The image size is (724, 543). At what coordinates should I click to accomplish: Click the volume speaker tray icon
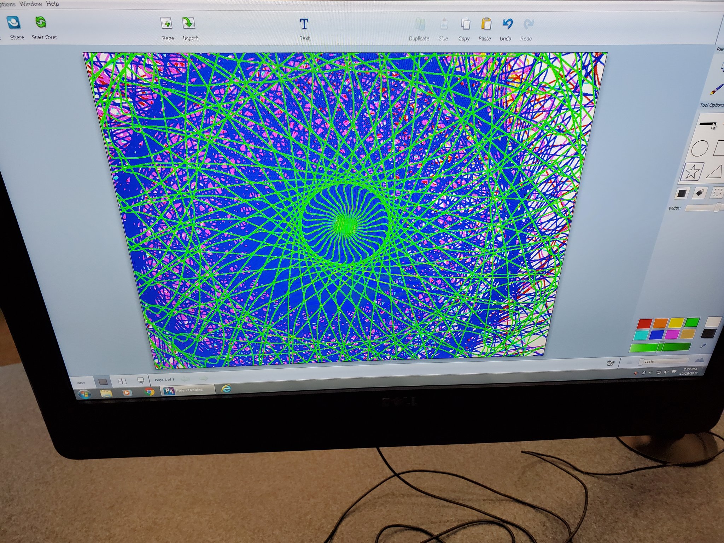666,372
